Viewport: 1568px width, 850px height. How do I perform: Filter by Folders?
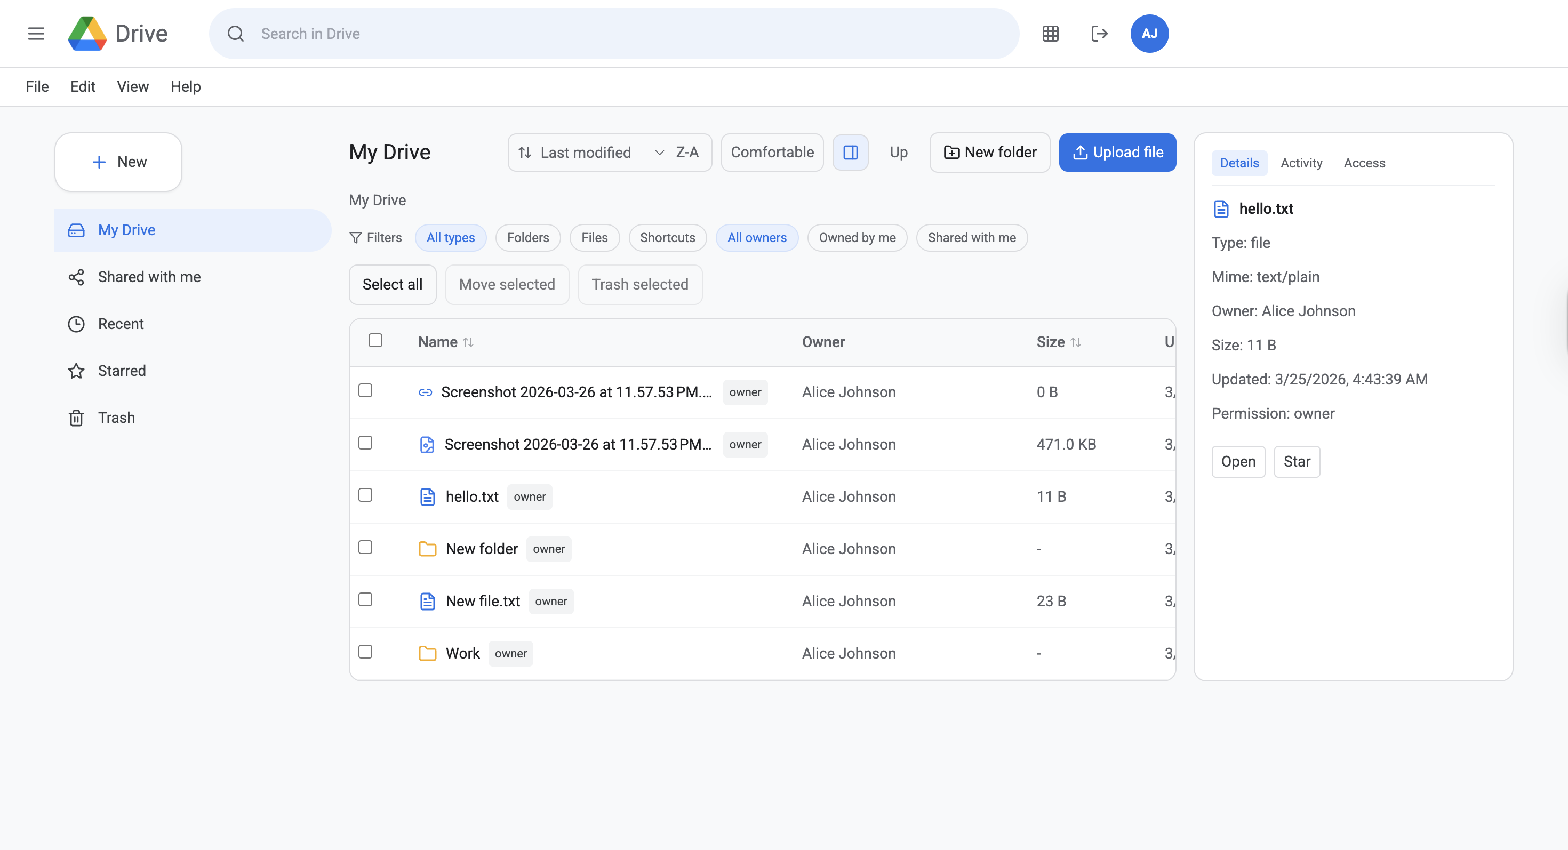pos(528,238)
